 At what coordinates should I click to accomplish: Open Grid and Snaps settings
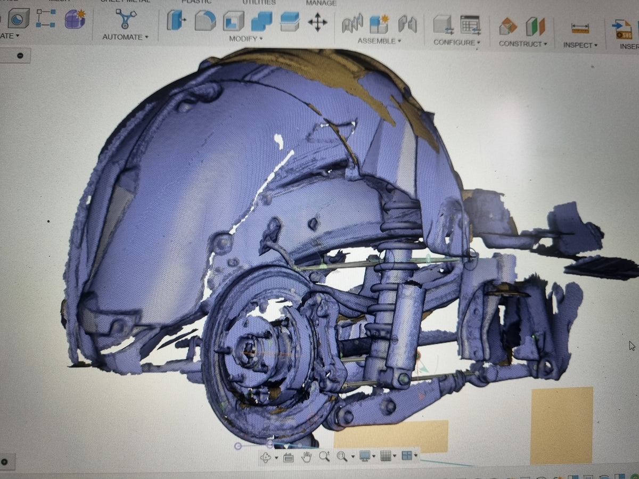(x=388, y=456)
